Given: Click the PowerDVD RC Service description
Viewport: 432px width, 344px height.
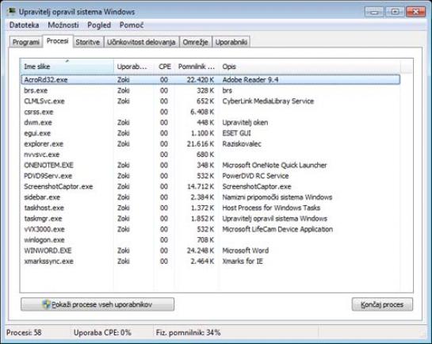Looking at the screenshot, I should [x=255, y=176].
